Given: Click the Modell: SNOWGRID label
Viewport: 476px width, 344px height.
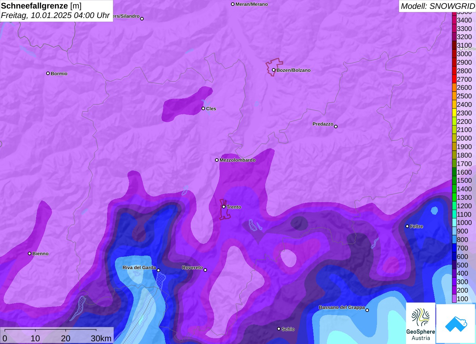Looking at the screenshot, I should [x=438, y=6].
